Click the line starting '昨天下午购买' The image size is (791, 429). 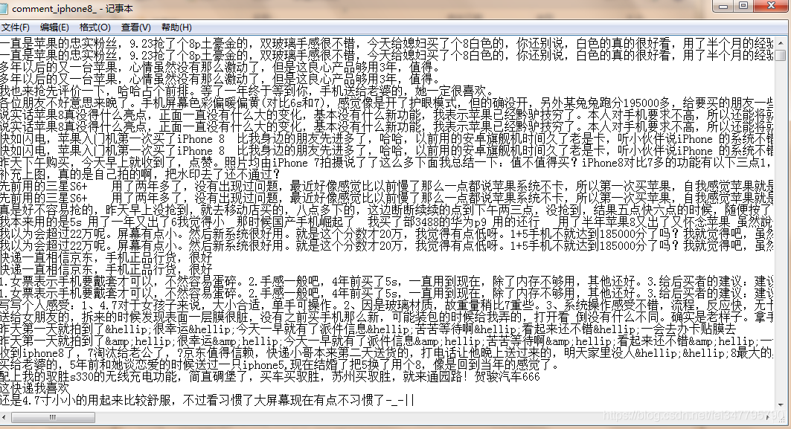click(387, 162)
